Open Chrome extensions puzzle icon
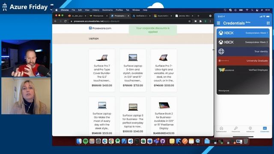274x154 pixels. coord(200,21)
